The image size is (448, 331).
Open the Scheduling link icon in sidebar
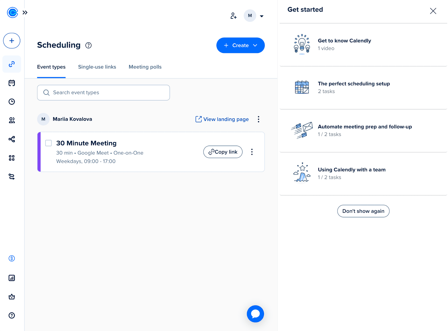point(12,64)
